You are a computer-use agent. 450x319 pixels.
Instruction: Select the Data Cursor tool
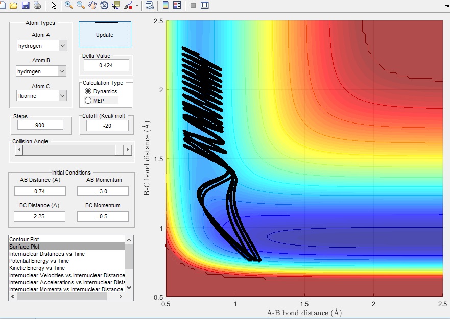(x=116, y=6)
